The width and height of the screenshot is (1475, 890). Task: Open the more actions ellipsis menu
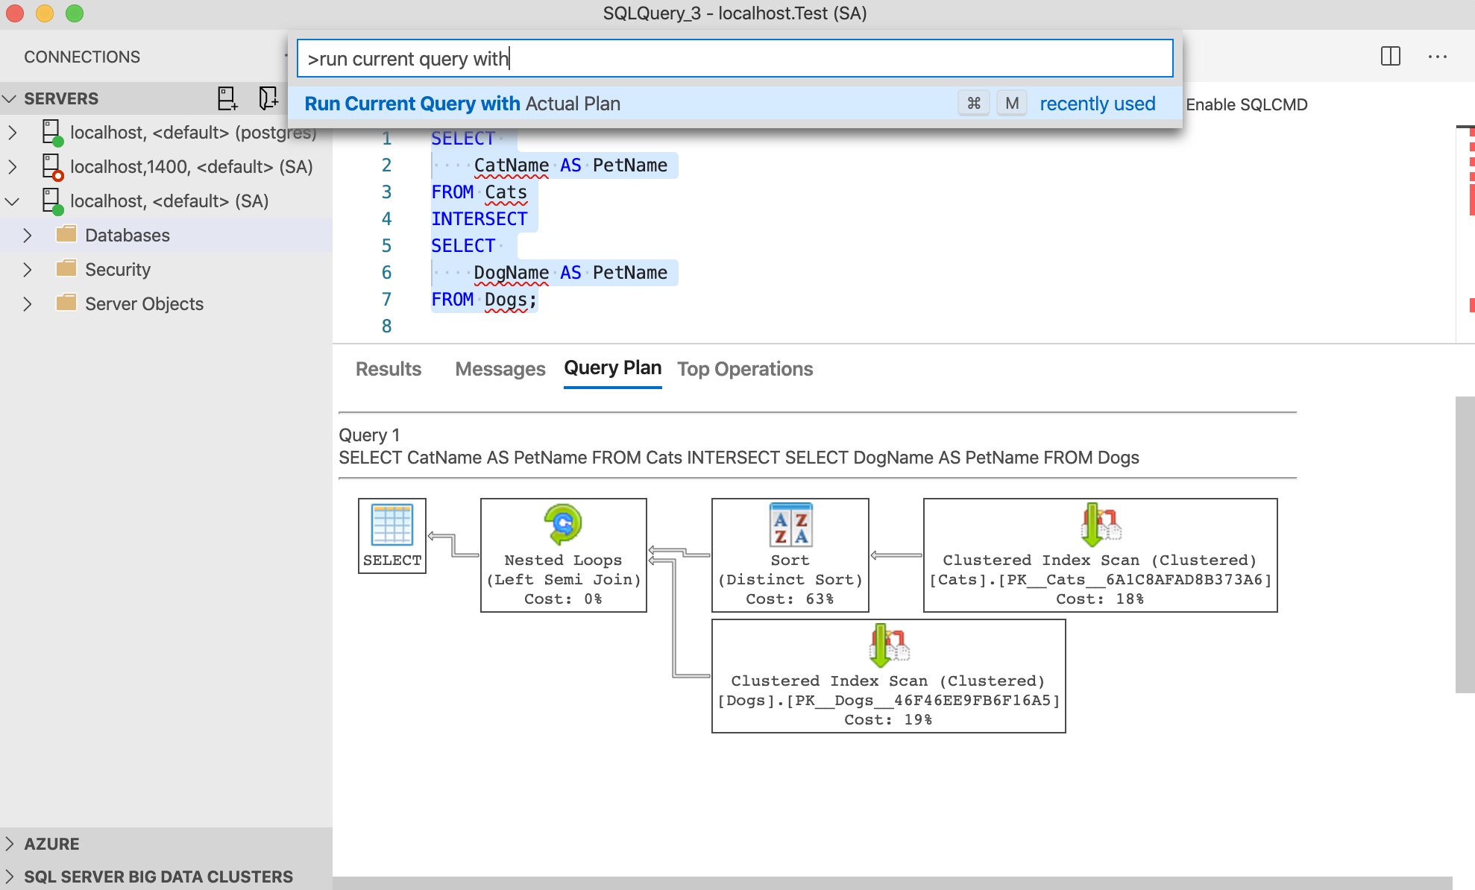[x=1438, y=57]
